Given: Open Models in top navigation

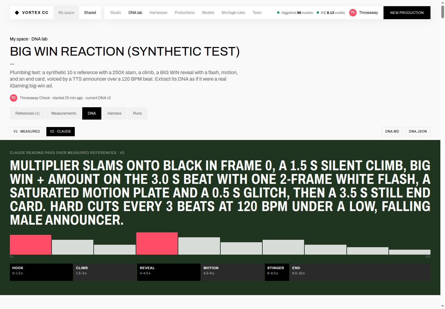Looking at the screenshot, I should (x=208, y=13).
